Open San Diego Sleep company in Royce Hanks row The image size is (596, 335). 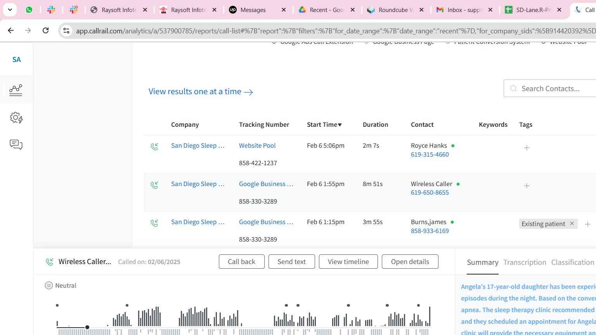tap(198, 146)
